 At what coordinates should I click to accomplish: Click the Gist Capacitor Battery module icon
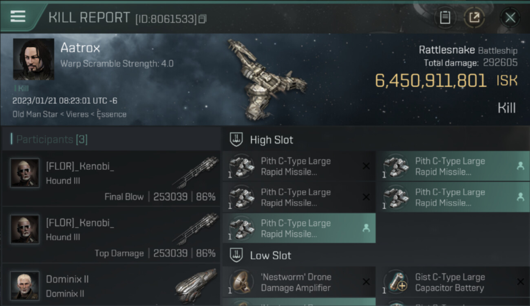tap(396, 282)
